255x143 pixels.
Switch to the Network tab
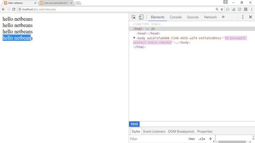coord(210,17)
